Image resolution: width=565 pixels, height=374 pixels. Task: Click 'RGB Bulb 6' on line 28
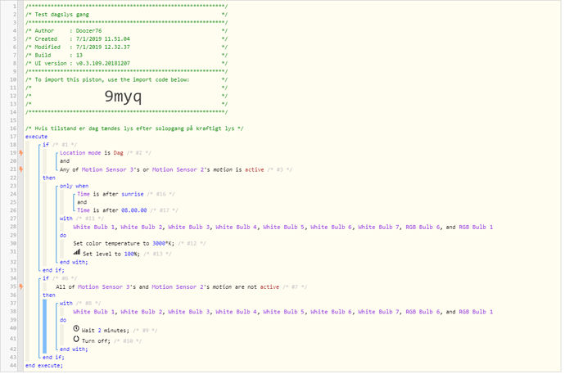pos(423,228)
